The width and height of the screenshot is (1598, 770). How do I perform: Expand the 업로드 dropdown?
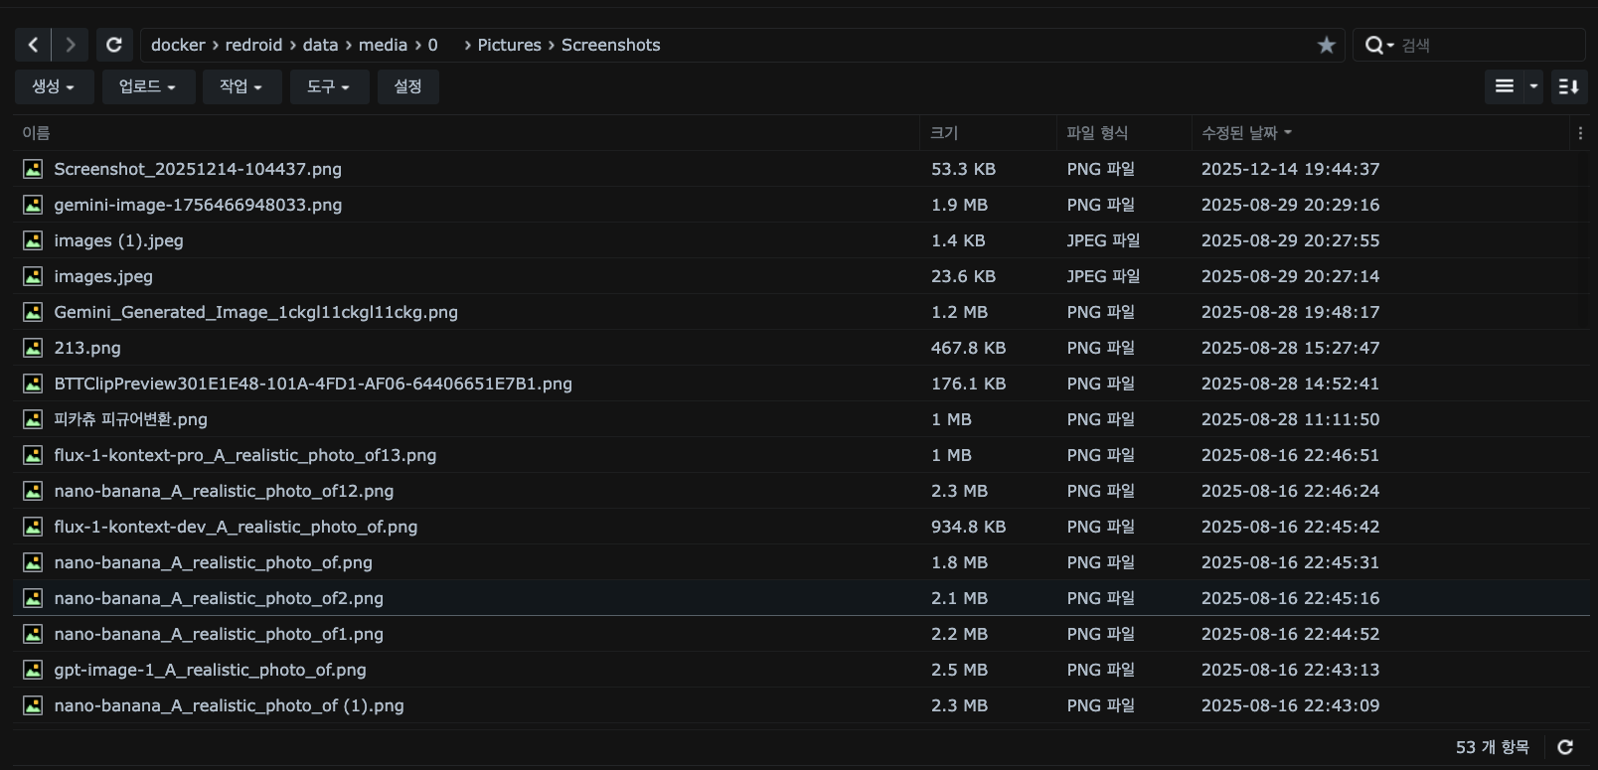click(x=147, y=86)
